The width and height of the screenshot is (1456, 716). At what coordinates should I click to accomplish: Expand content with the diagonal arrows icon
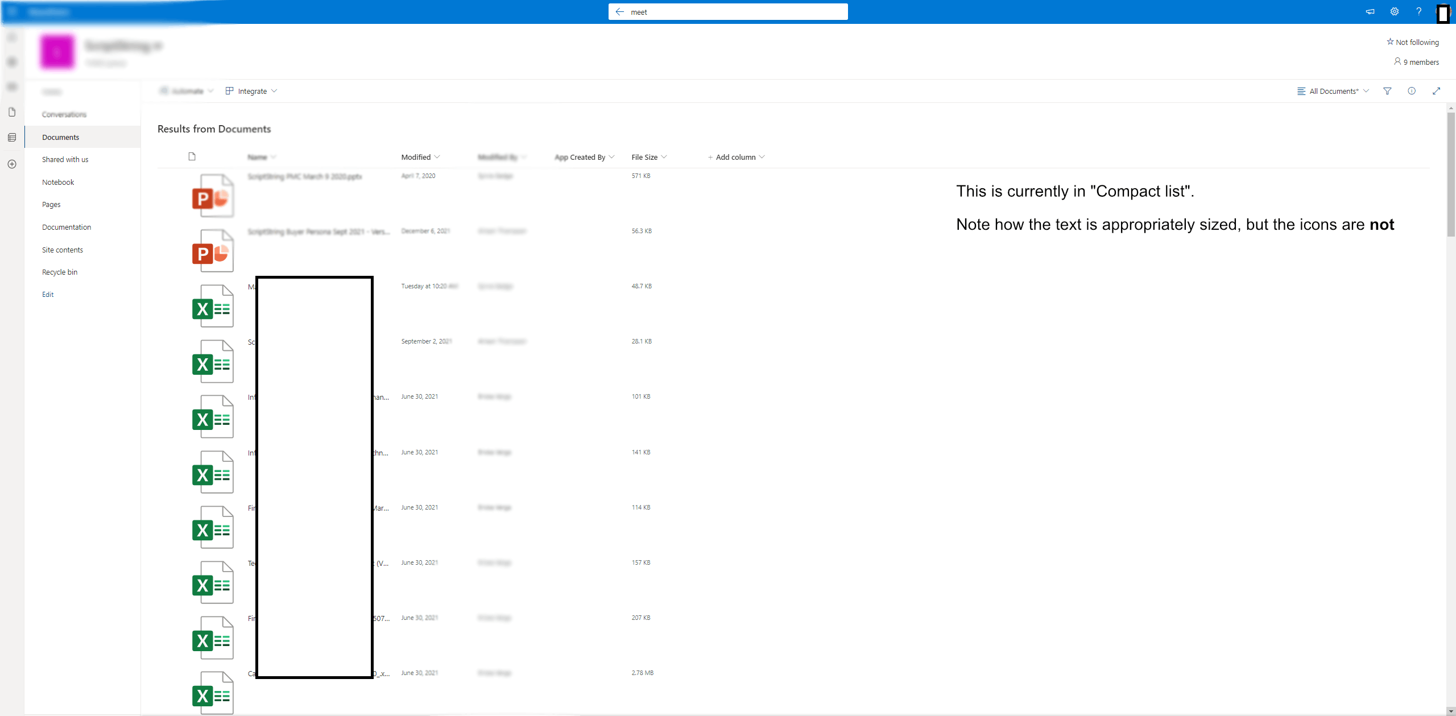point(1436,91)
